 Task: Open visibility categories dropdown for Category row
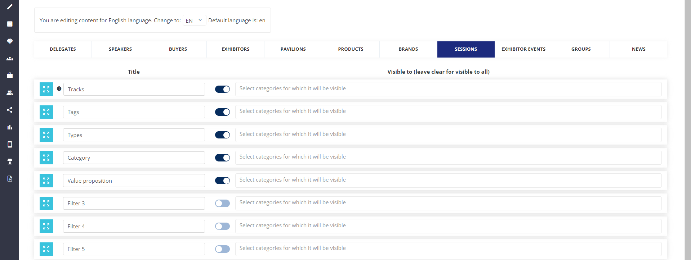(448, 157)
